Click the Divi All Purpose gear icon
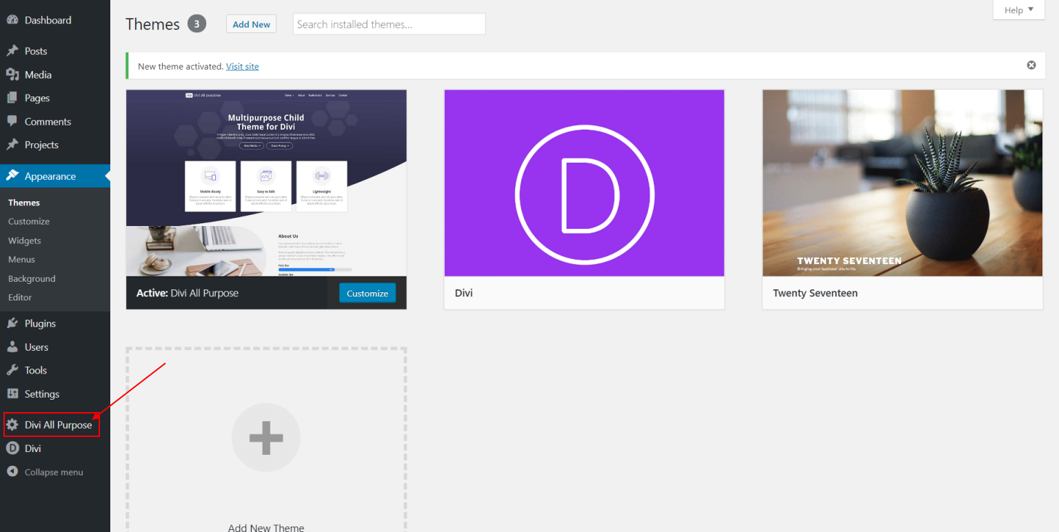Viewport: 1059px width, 532px height. point(12,424)
